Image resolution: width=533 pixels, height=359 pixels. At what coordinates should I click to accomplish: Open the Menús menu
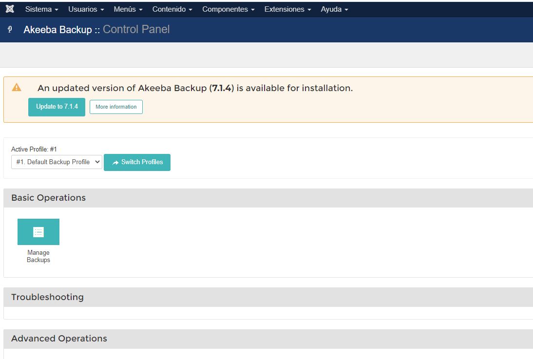coord(128,9)
